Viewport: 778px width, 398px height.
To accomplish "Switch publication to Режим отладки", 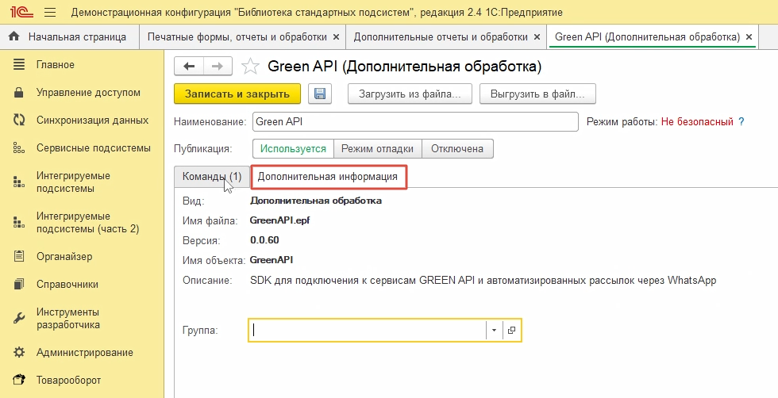I will tap(377, 148).
